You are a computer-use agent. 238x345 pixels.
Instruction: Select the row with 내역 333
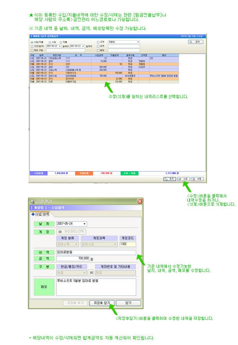104,67
